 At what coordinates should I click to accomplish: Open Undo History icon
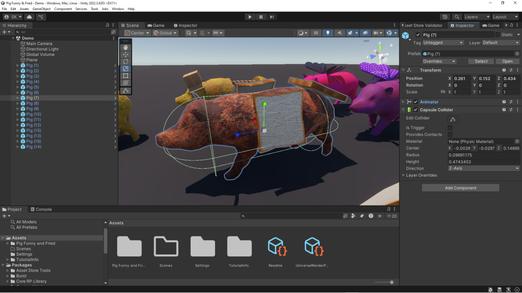pyautogui.click(x=445, y=17)
